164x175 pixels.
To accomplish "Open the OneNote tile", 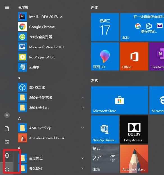I will [157, 56].
